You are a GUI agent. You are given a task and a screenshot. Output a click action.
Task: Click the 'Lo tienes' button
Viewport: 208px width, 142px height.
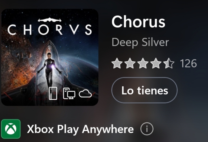(x=144, y=90)
